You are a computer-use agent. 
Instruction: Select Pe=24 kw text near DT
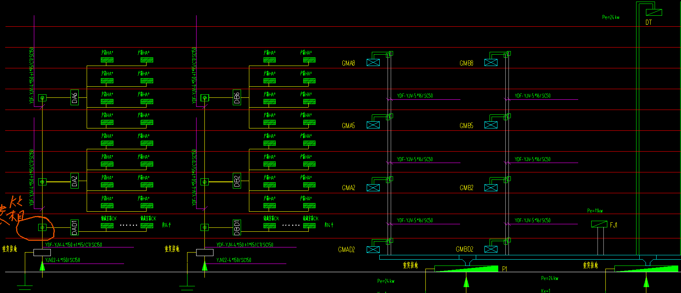610,17
